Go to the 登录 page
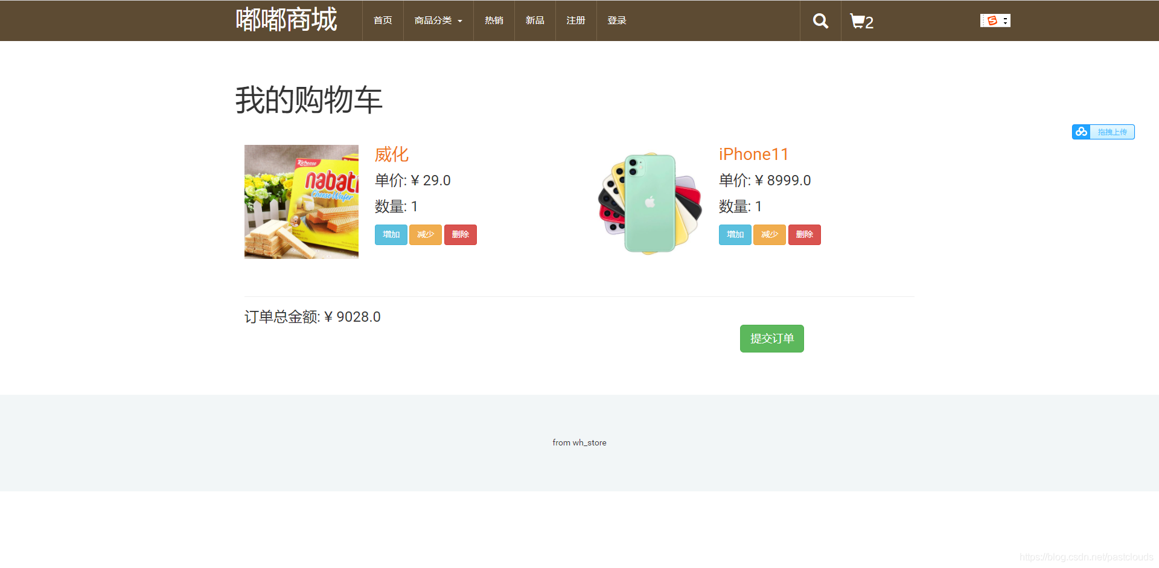This screenshot has height=568, width=1159. pos(617,21)
